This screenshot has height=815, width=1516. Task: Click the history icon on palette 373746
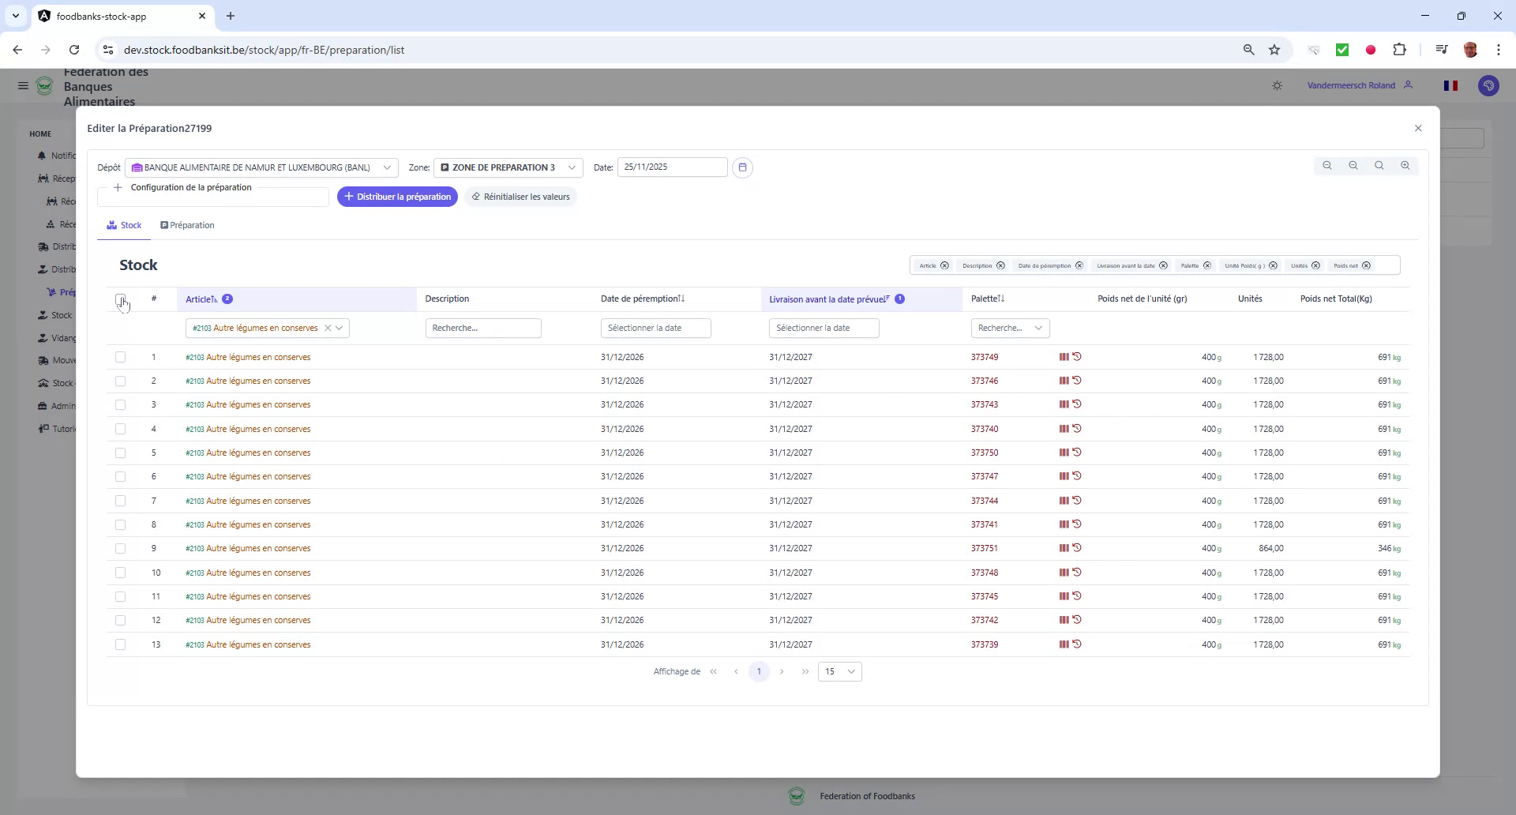point(1079,381)
